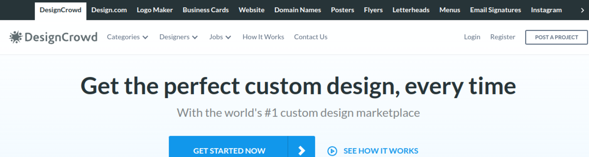Select the Logo Maker tab
The height and width of the screenshot is (157, 589).
tap(155, 10)
